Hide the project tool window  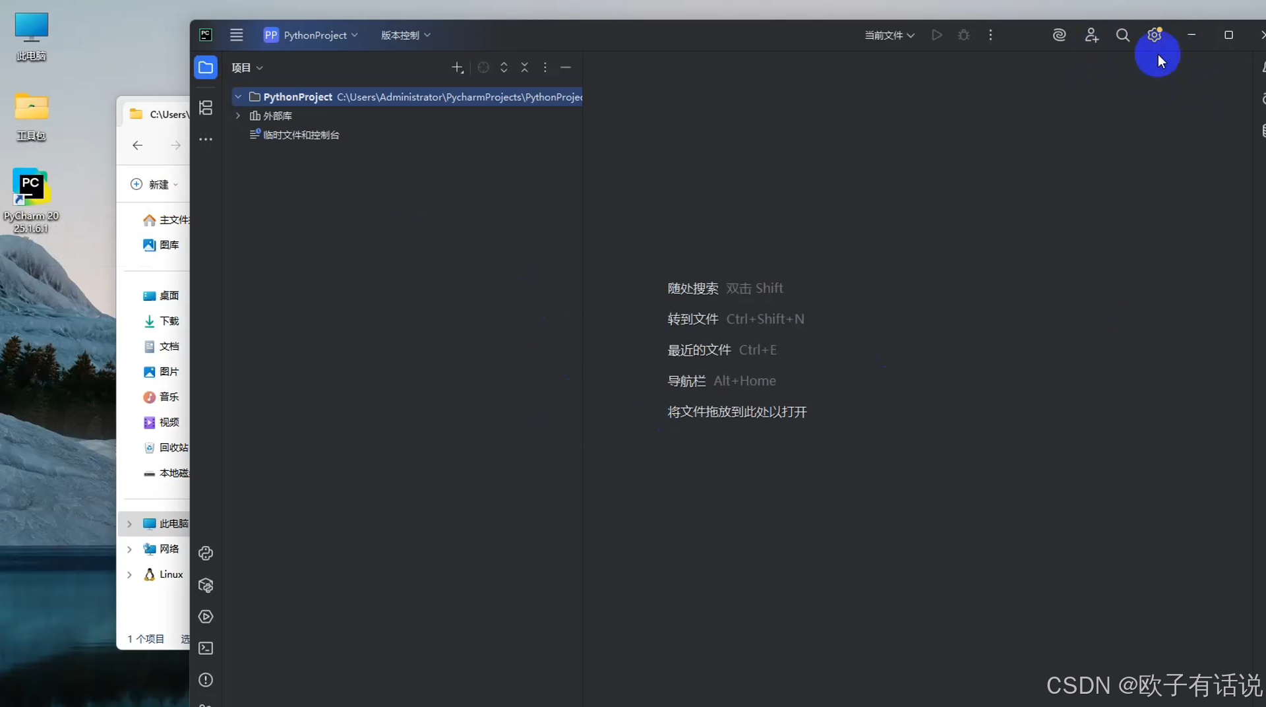[566, 67]
